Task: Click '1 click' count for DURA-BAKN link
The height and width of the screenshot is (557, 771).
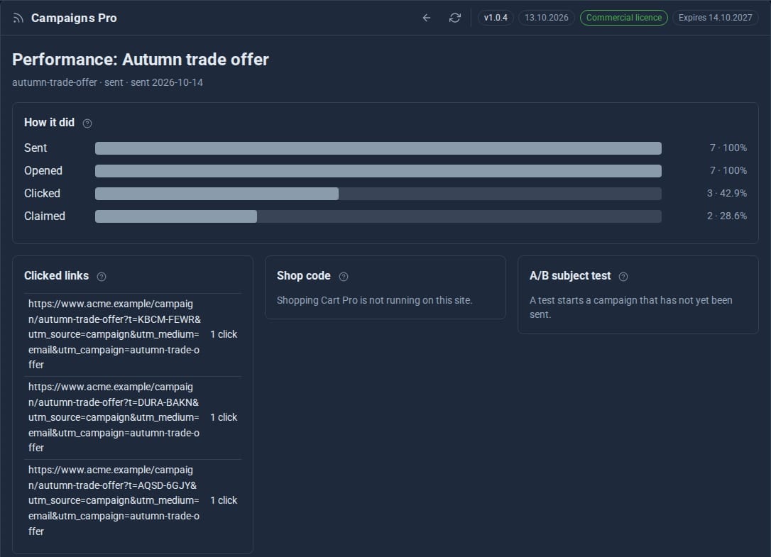Action: [x=224, y=417]
